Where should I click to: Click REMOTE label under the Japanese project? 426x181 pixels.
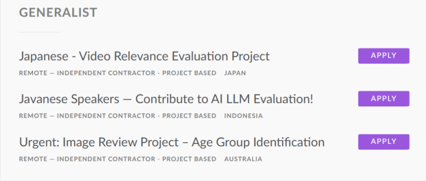pos(33,73)
